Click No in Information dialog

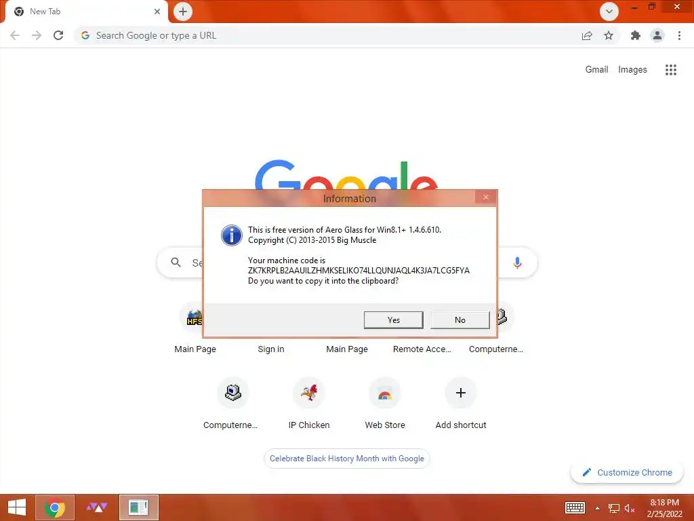click(x=460, y=320)
